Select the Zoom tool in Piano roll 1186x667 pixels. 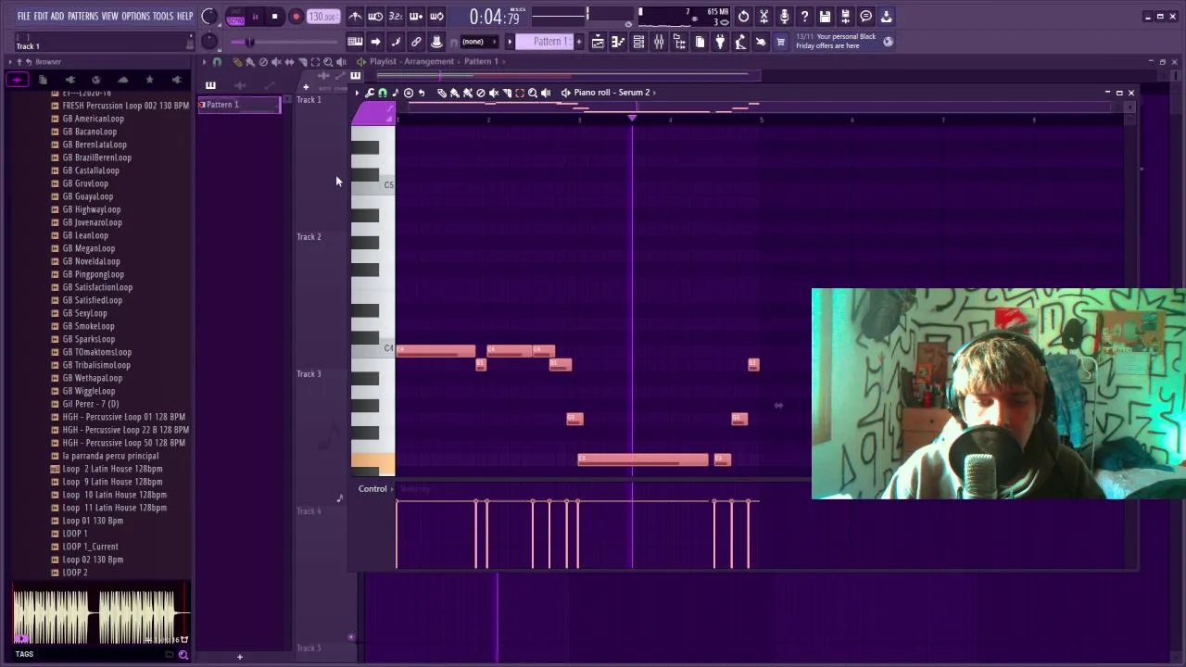(x=532, y=93)
